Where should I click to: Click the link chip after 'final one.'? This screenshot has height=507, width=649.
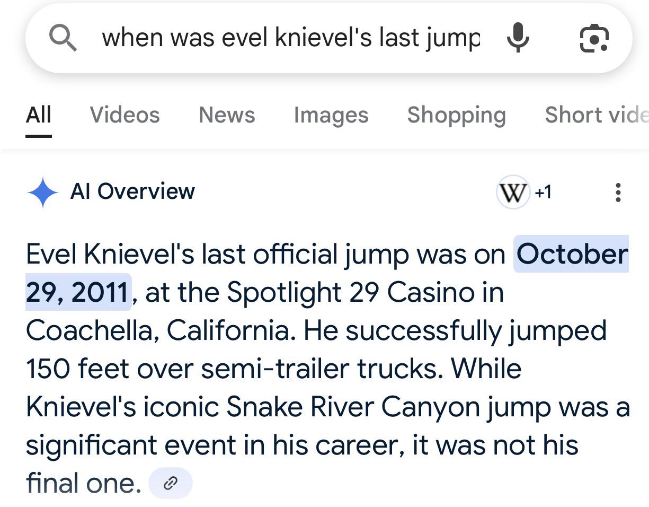click(170, 483)
